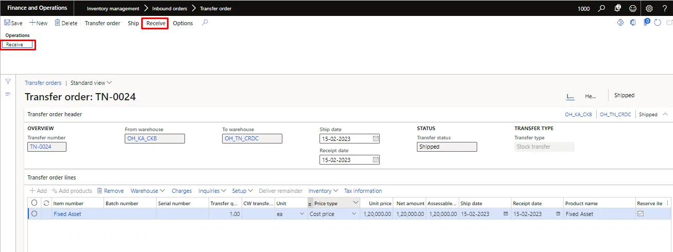The height and width of the screenshot is (252, 673).
Task: Open the feedback smiley icon
Action: 633,8
